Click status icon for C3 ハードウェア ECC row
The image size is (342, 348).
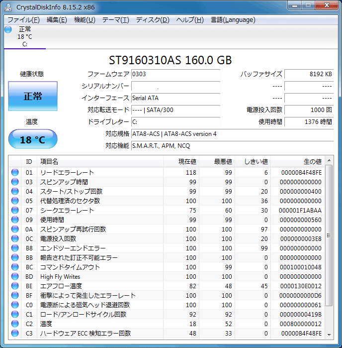click(15, 334)
